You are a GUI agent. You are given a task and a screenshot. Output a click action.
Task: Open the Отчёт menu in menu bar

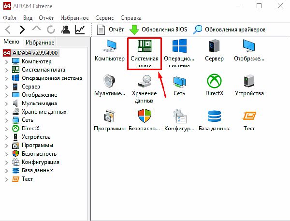pos(46,18)
